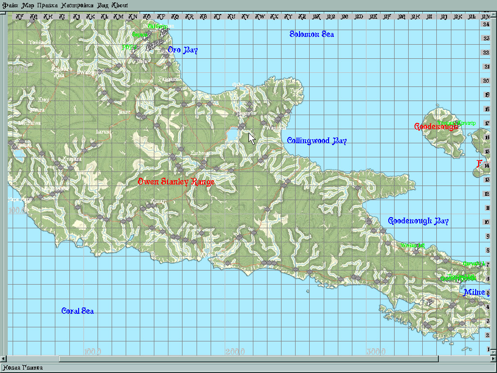This screenshot has width=497, height=373.
Task: Select the bridge icon just below Pongani
Action: [x=178, y=89]
